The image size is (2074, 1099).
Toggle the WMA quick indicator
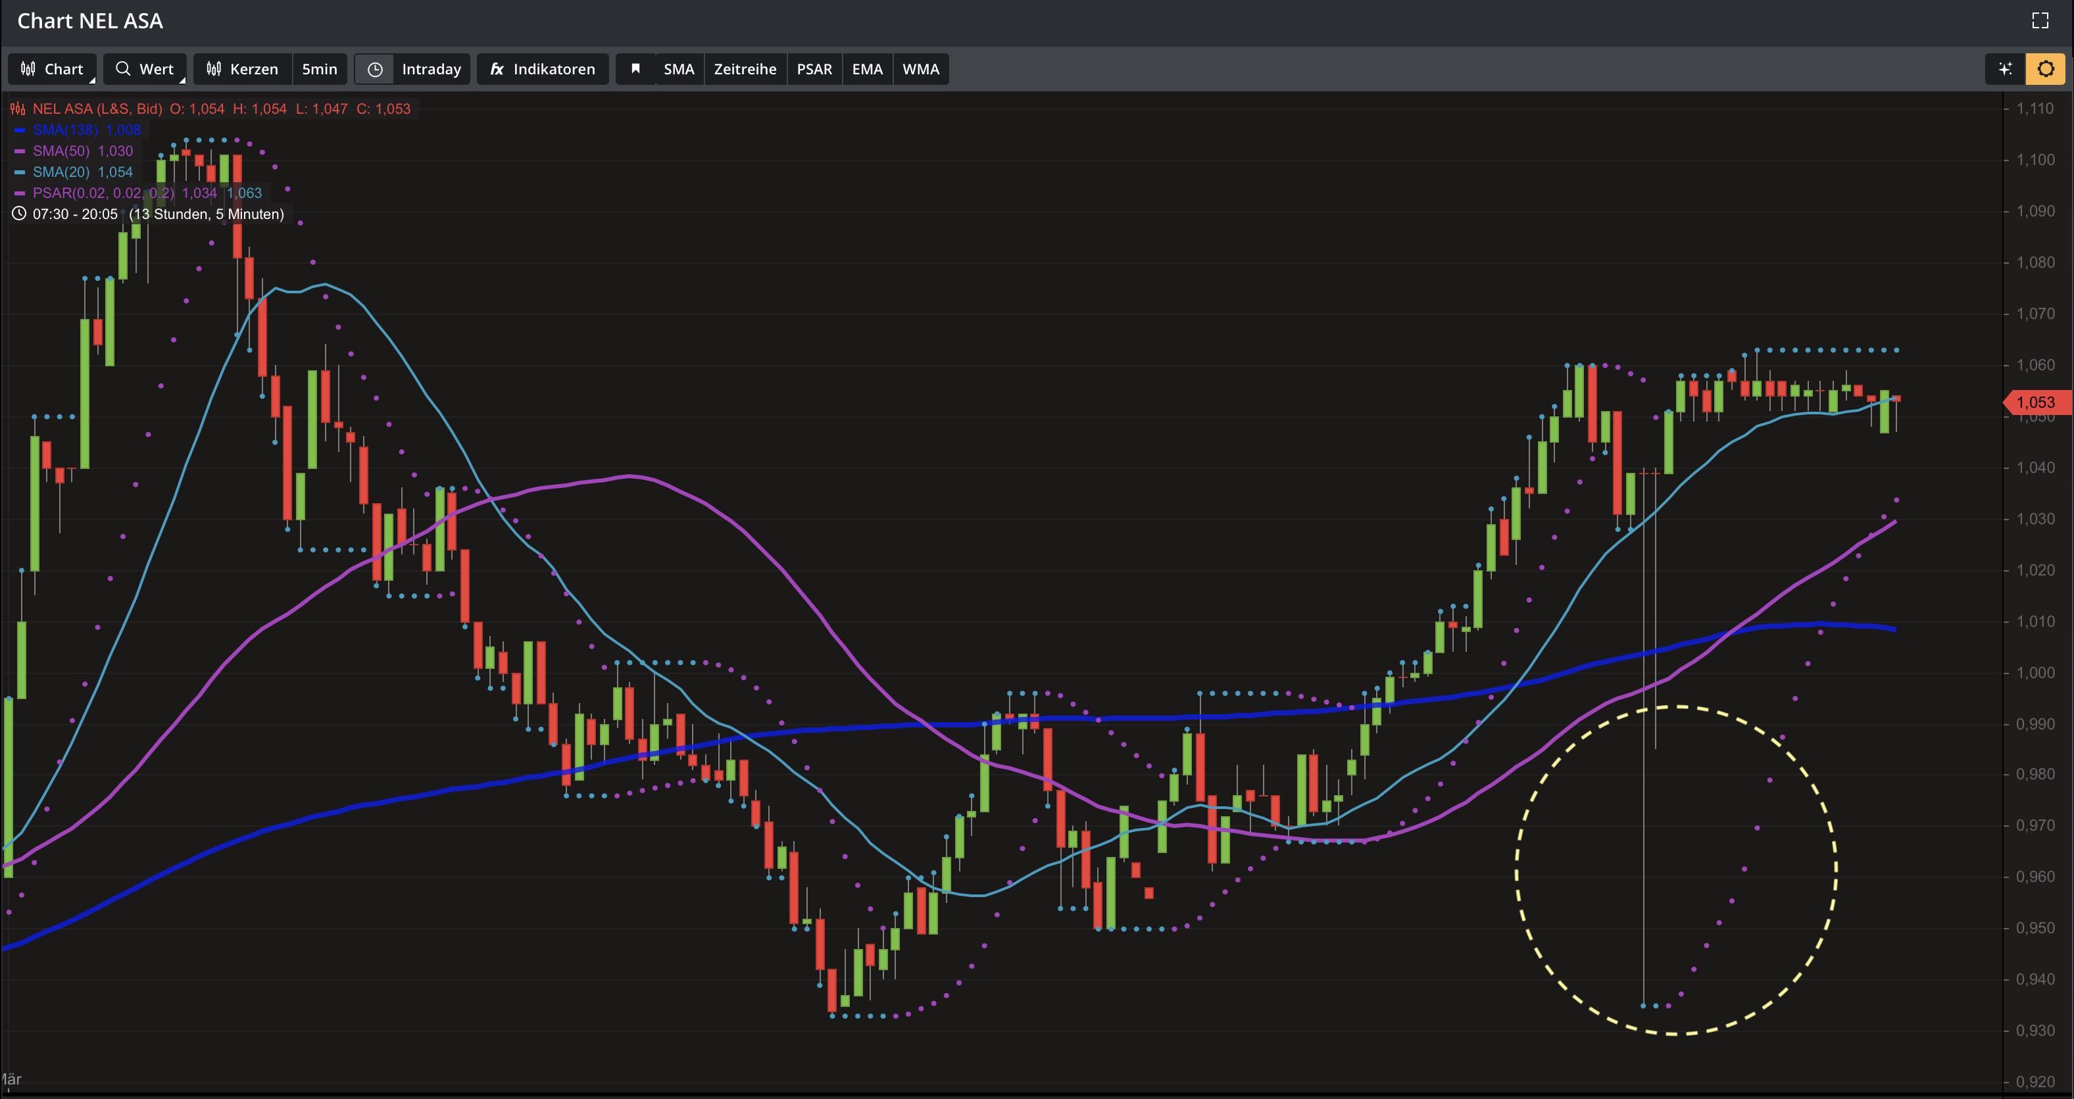tap(920, 69)
